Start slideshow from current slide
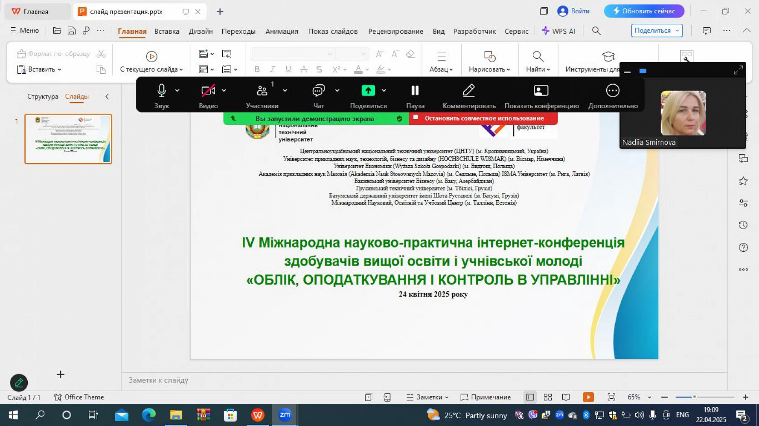This screenshot has height=426, width=759. pyautogui.click(x=151, y=61)
